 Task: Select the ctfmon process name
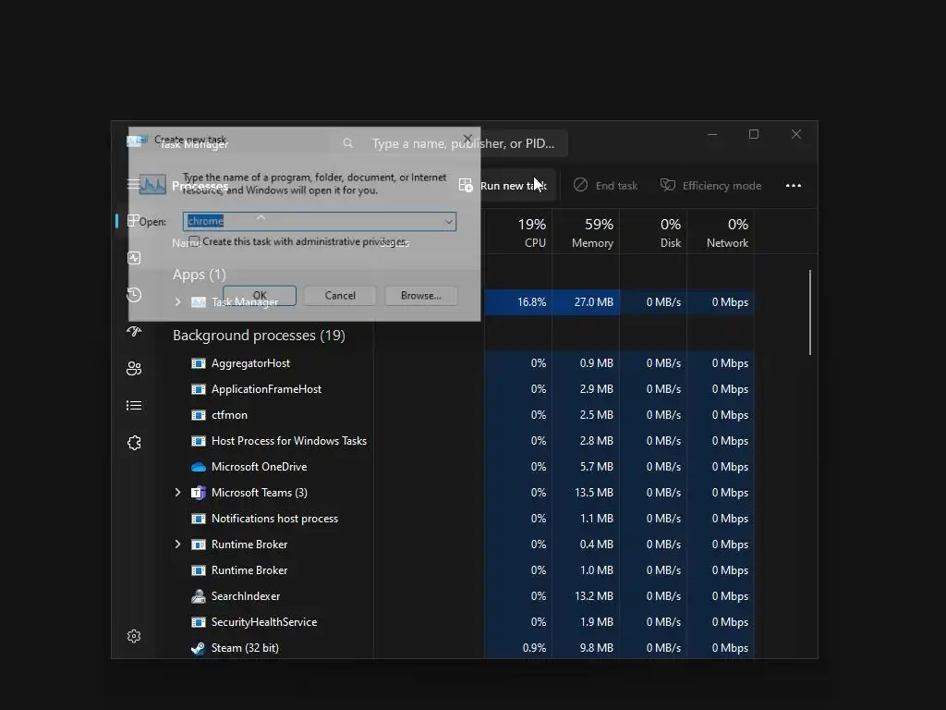coord(229,415)
